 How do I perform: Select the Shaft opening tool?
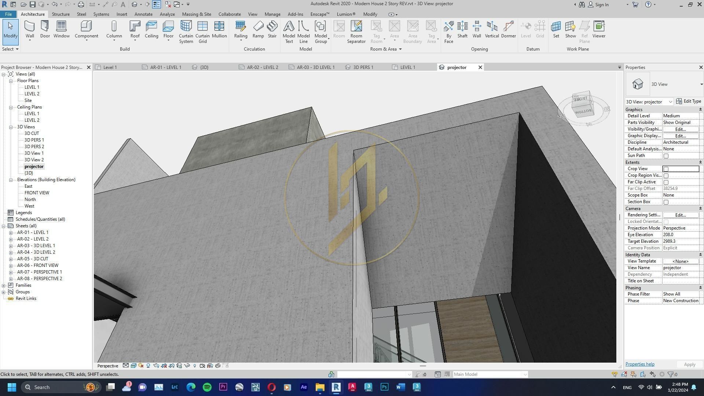coord(462,29)
